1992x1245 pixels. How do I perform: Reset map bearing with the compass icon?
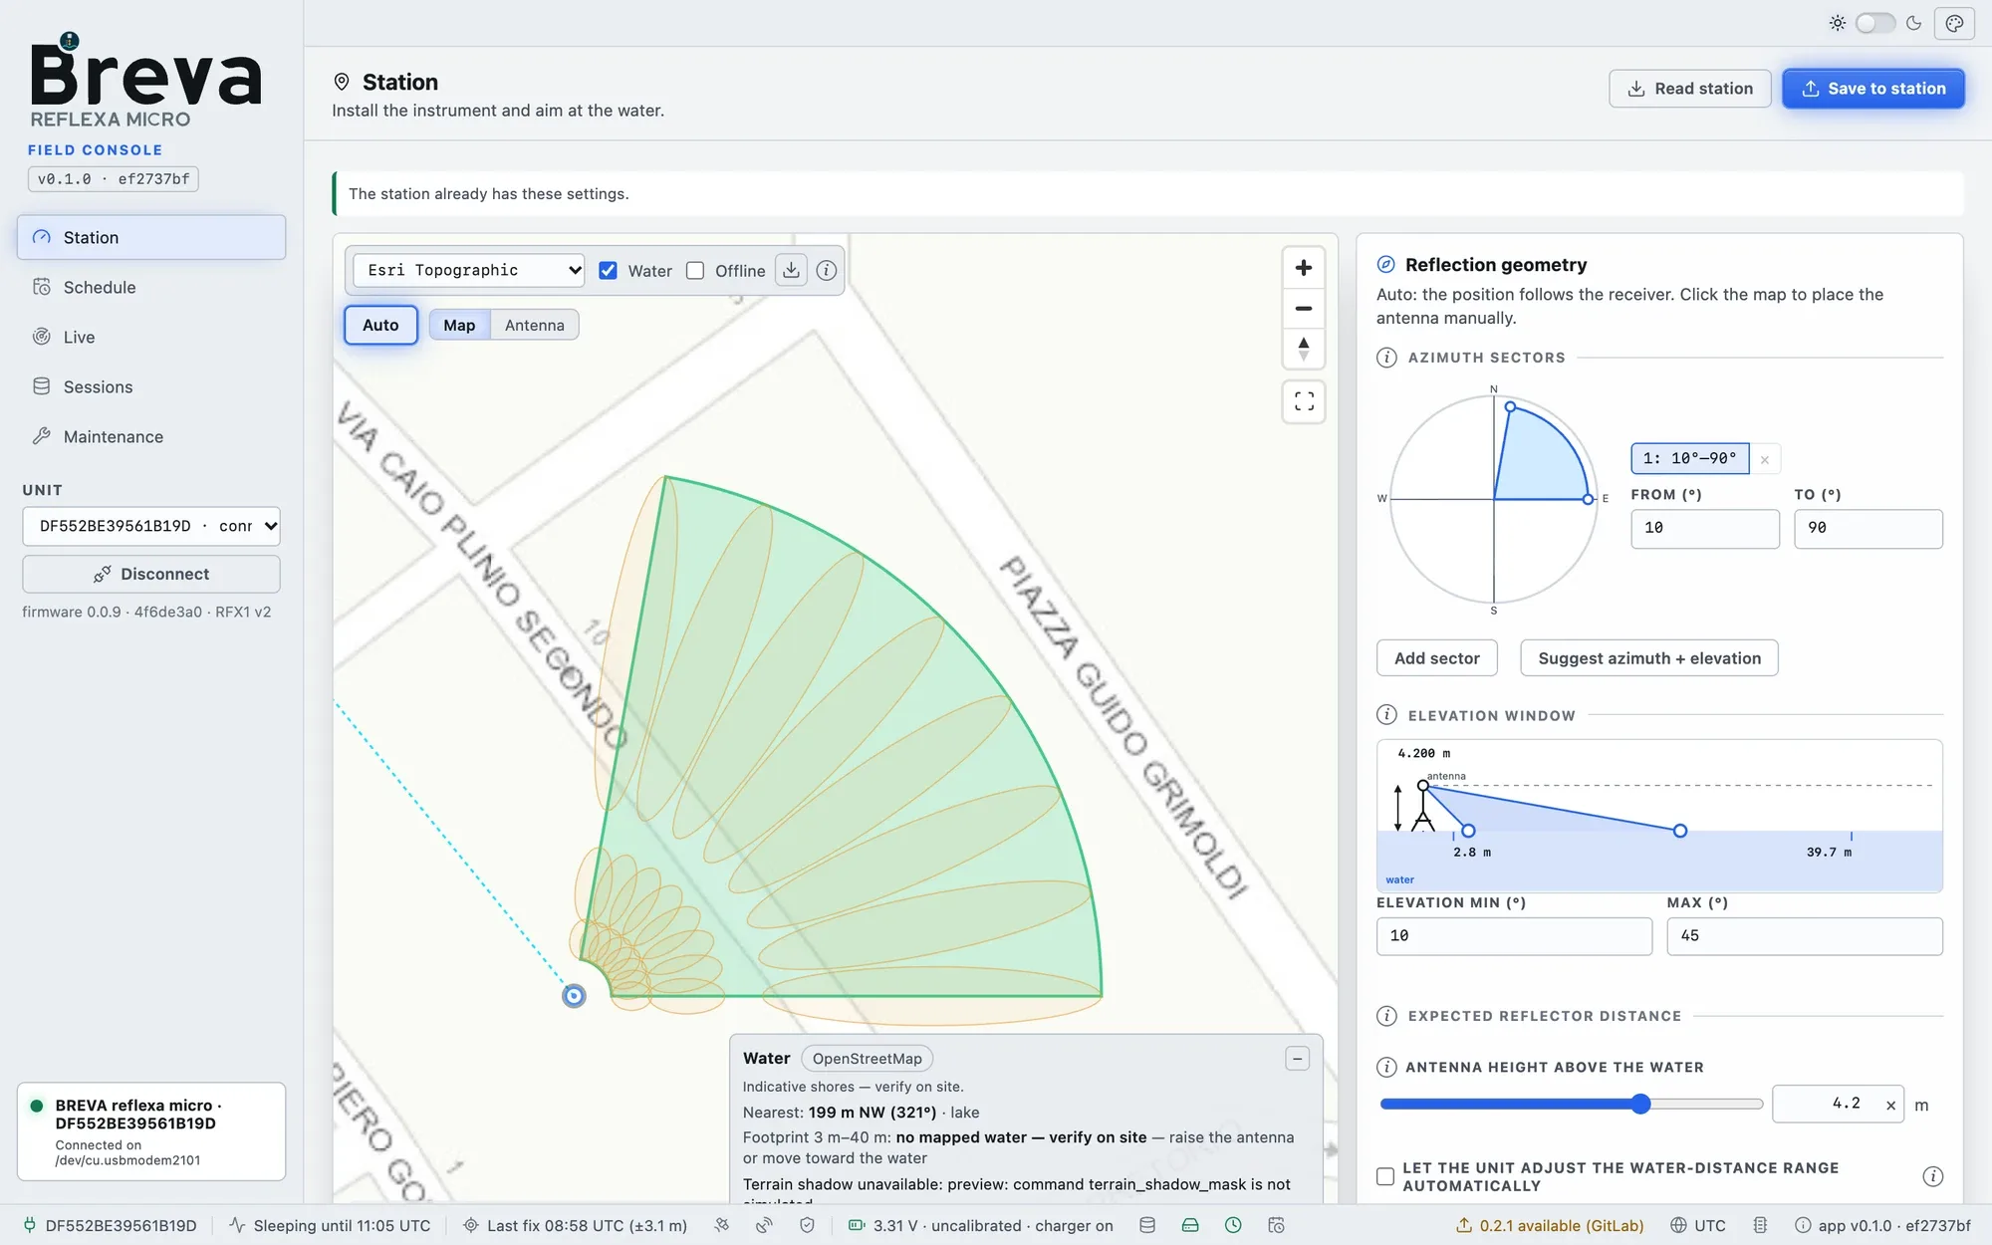pyautogui.click(x=1303, y=350)
